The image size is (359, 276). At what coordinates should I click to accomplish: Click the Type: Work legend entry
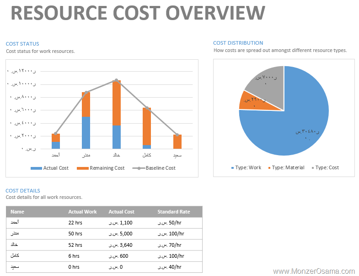246,168
